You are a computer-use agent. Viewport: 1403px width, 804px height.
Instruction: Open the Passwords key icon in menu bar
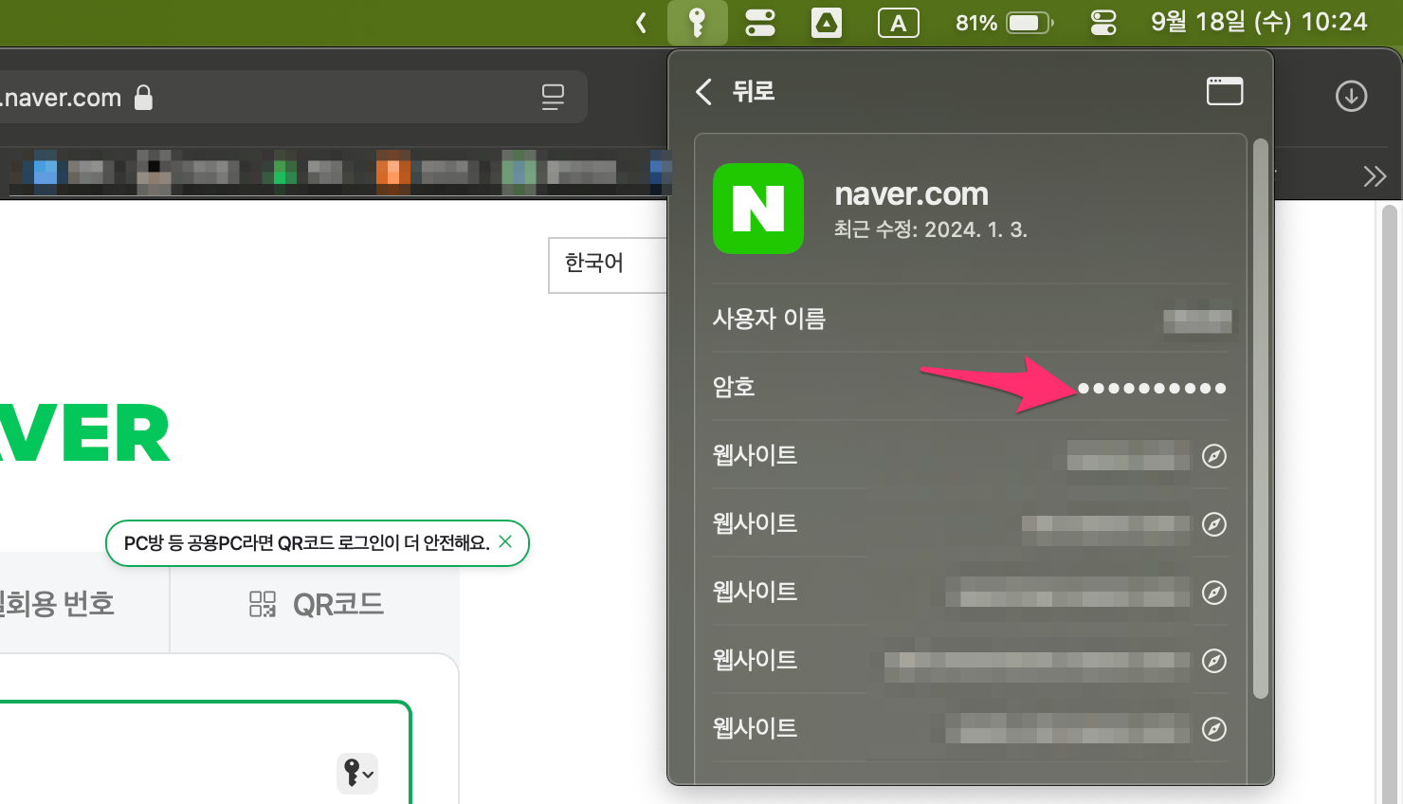coord(697,23)
